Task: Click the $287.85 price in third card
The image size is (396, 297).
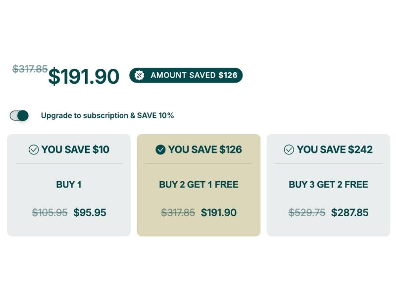Action: (x=349, y=213)
